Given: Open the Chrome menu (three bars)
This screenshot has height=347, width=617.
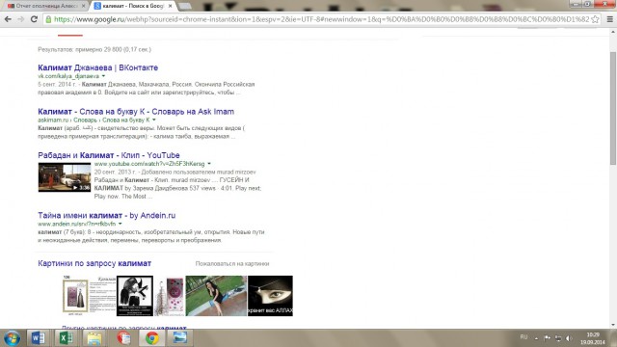Looking at the screenshot, I should point(609,19).
